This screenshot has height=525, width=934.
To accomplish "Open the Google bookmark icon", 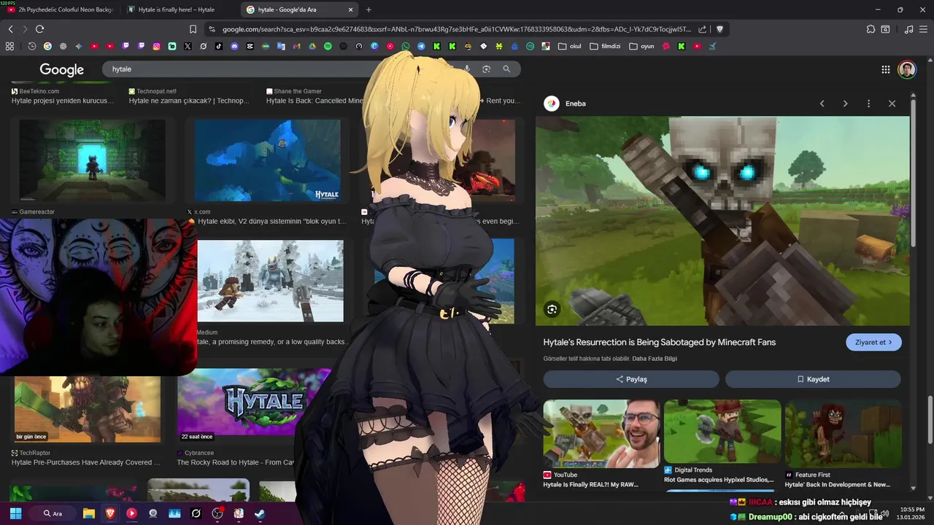I will point(47,46).
